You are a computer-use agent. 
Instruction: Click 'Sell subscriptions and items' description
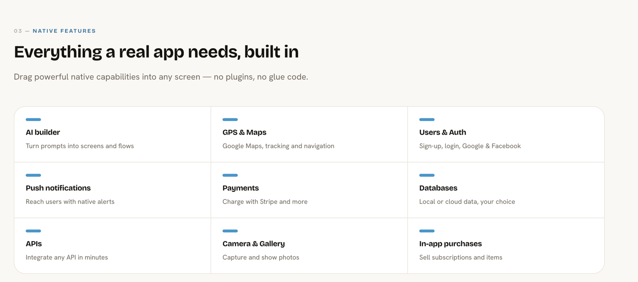[461, 258]
